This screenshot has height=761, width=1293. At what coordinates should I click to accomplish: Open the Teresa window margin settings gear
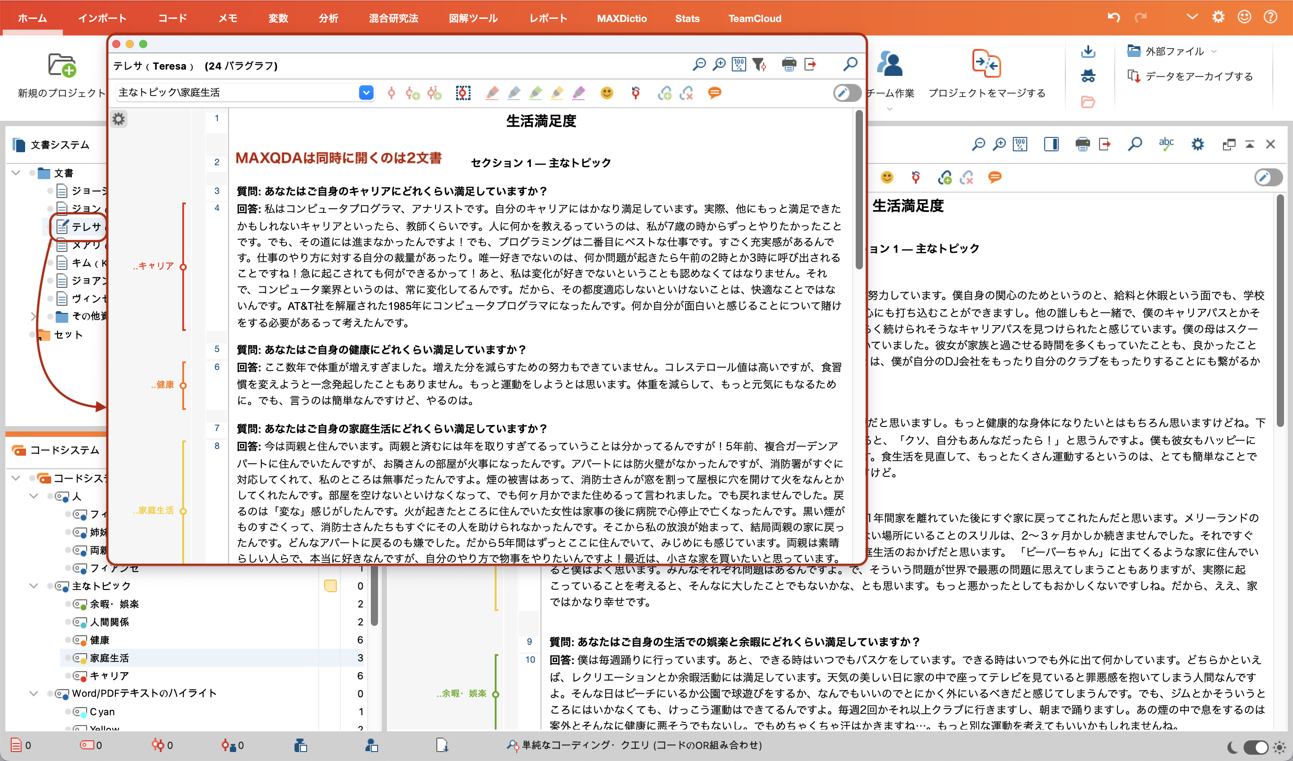pos(119,119)
